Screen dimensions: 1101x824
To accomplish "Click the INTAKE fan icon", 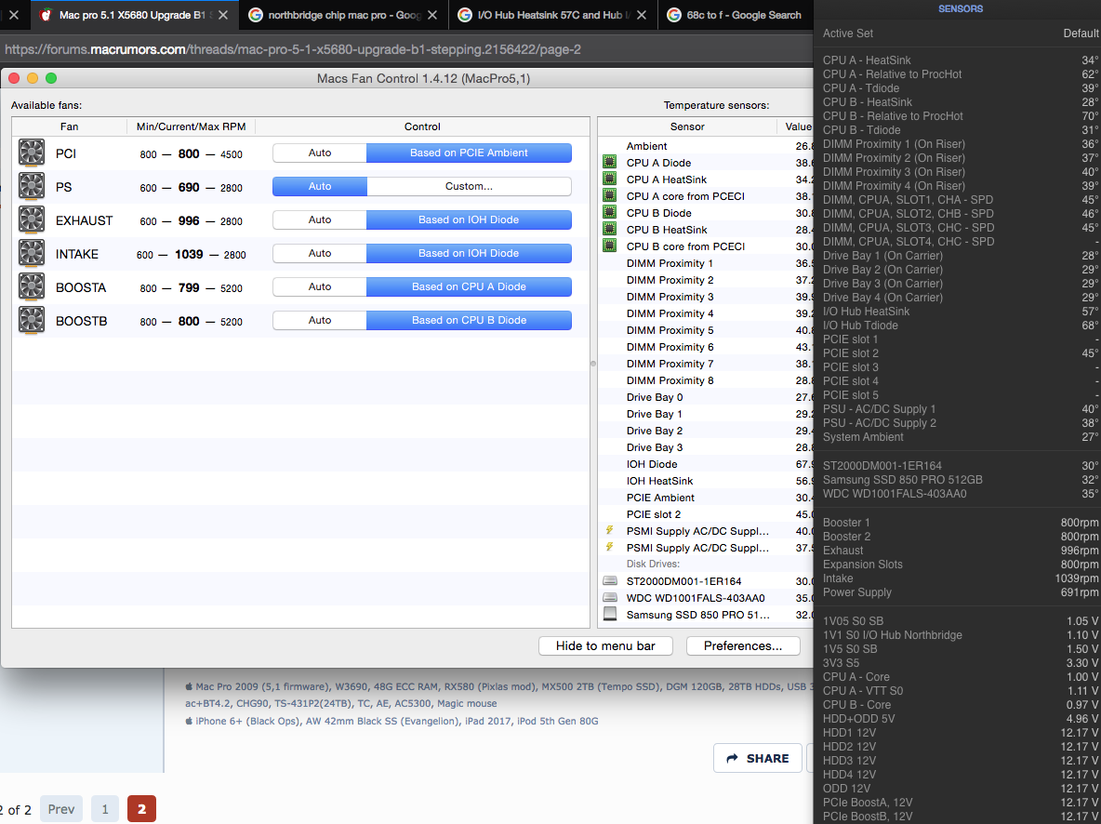I will click(x=32, y=254).
